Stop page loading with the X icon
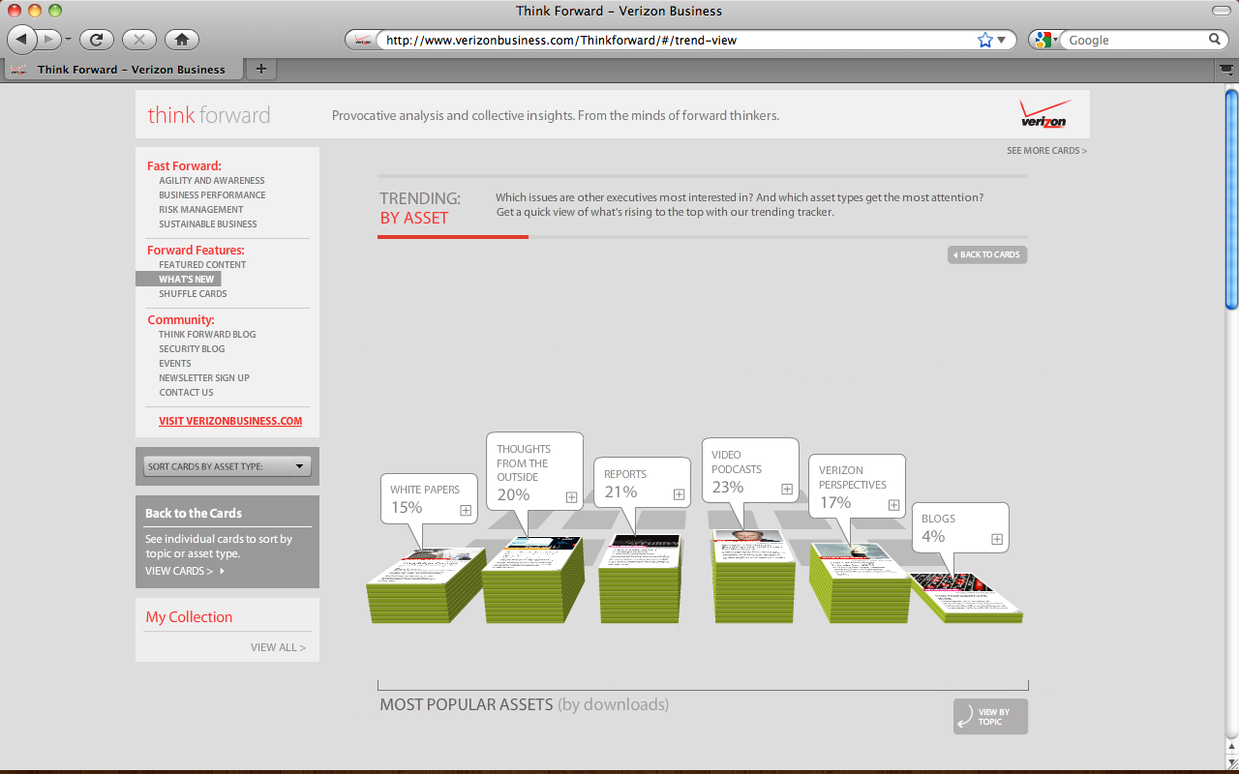Viewport: 1239px width, 774px height. (x=139, y=40)
